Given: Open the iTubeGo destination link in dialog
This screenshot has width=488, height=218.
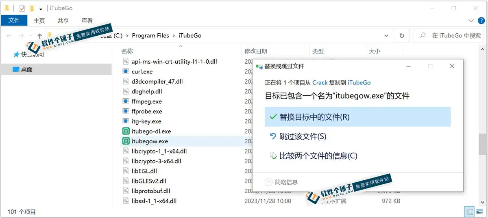Looking at the screenshot, I should click(x=359, y=82).
